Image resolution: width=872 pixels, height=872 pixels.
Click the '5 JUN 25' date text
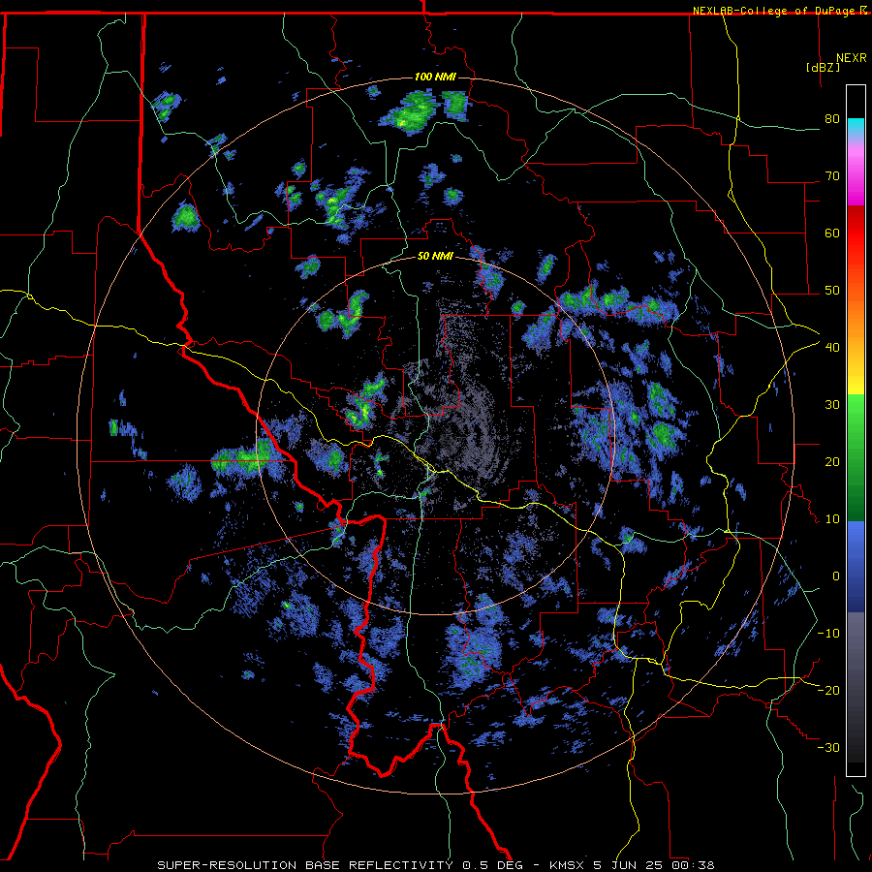coord(628,865)
